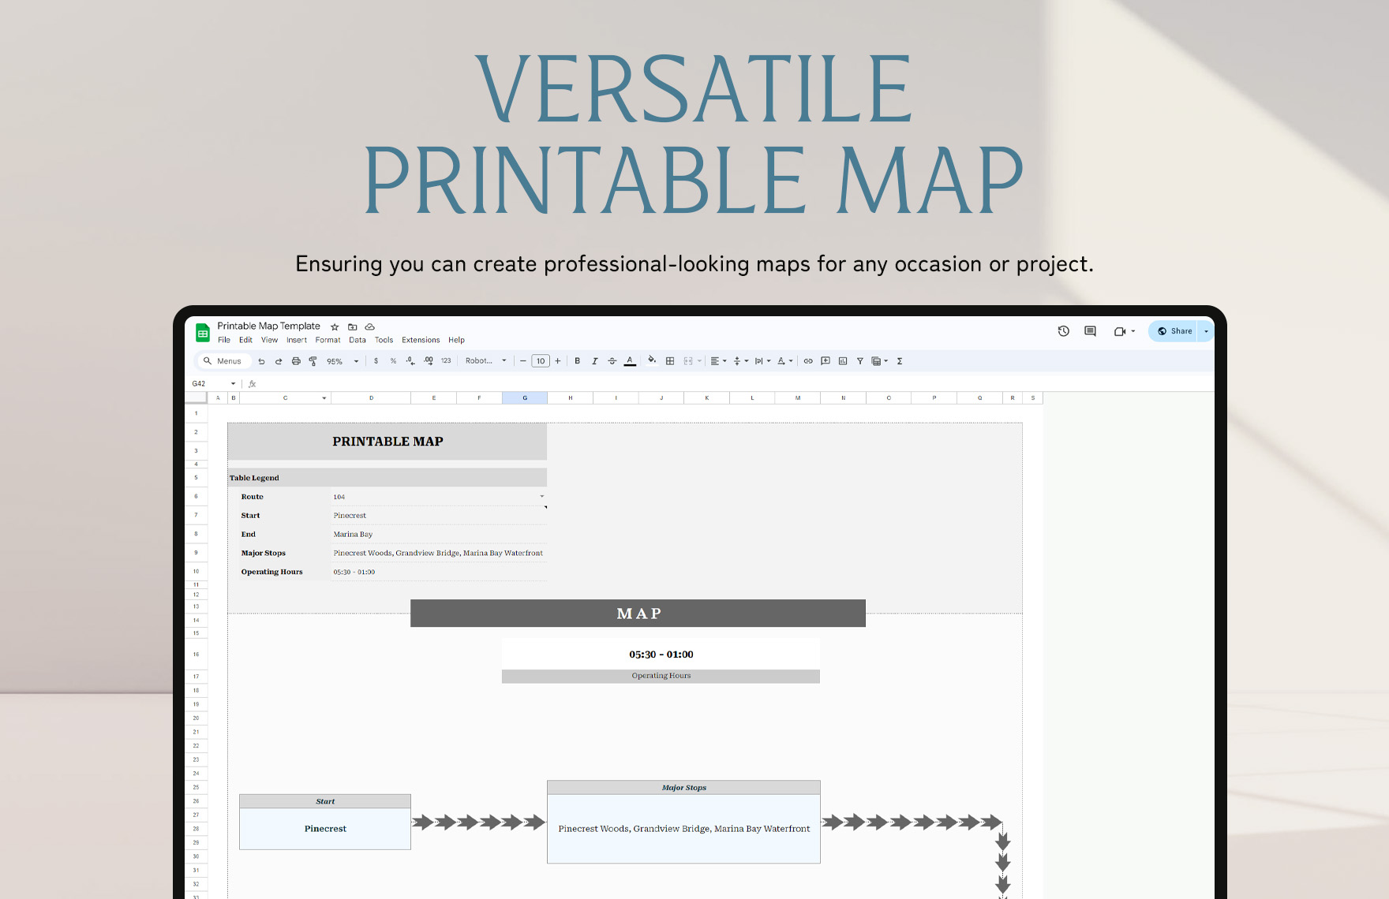The image size is (1389, 899).
Task: Open the Route dropdown in cell showing 104
Action: click(x=541, y=497)
